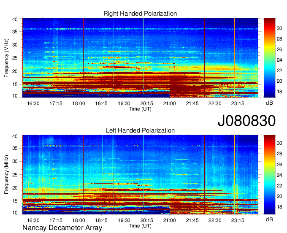Image resolution: width=287 pixels, height=233 pixels.
Task: Click the 21:45 tick of the Right Handed plot
Action: [192, 103]
